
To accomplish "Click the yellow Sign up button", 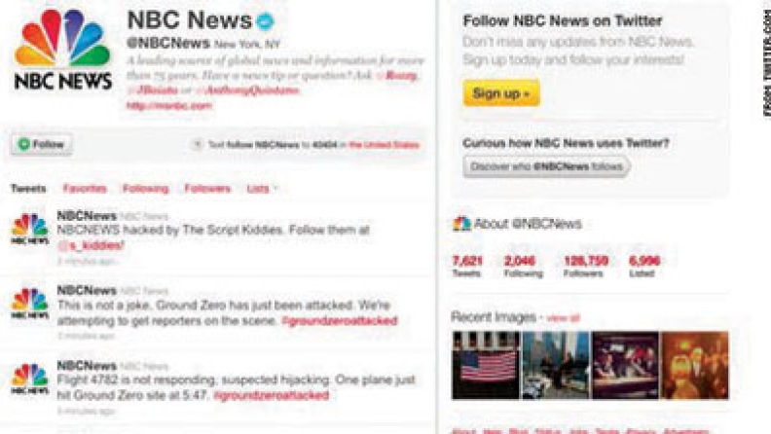I will coord(501,93).
